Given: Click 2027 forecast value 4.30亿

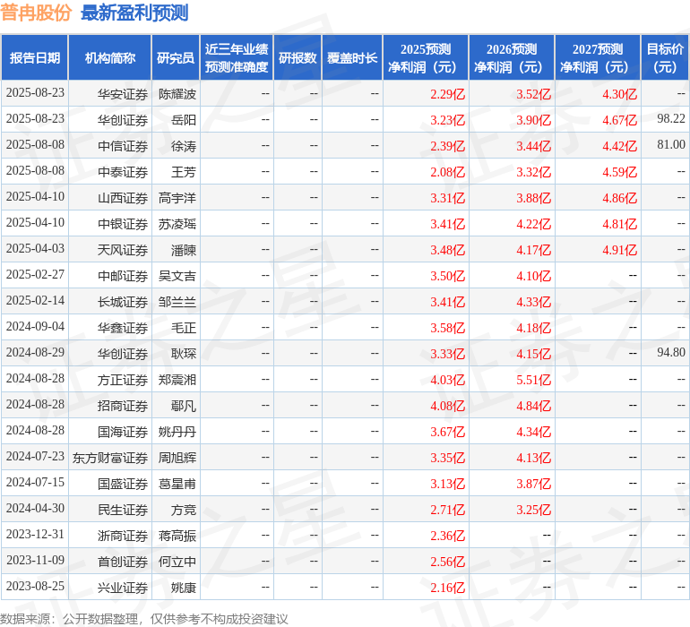Looking at the screenshot, I should coord(619,94).
